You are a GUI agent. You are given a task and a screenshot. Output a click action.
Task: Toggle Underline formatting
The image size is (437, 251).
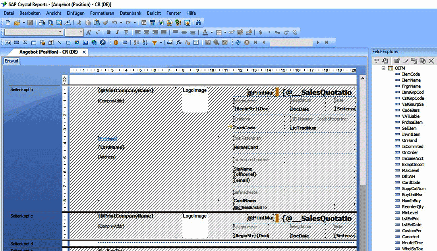point(126,32)
